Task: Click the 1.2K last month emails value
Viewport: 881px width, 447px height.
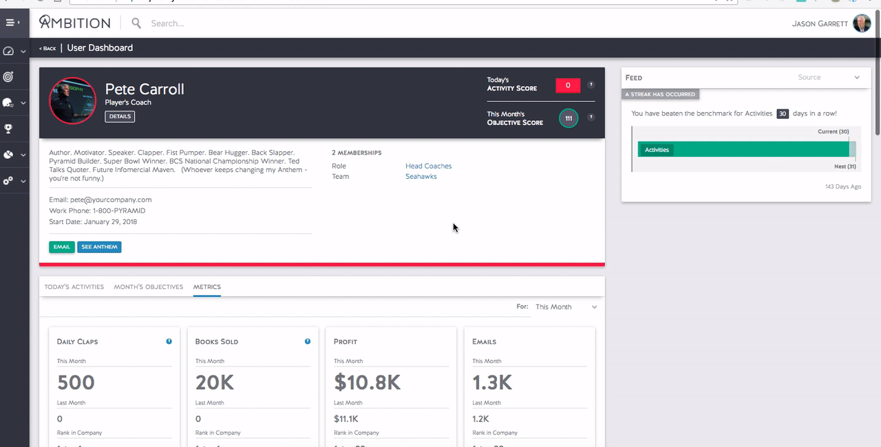Action: (480, 419)
